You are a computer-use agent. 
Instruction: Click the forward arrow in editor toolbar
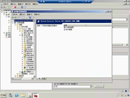point(16,18)
